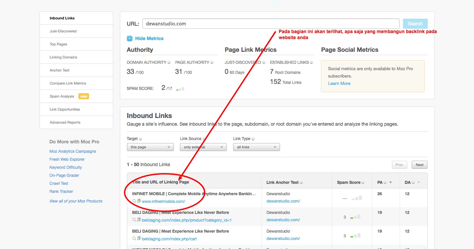Open Spam Score column info icon
Screen dimensions: 474x249
pos(363,182)
